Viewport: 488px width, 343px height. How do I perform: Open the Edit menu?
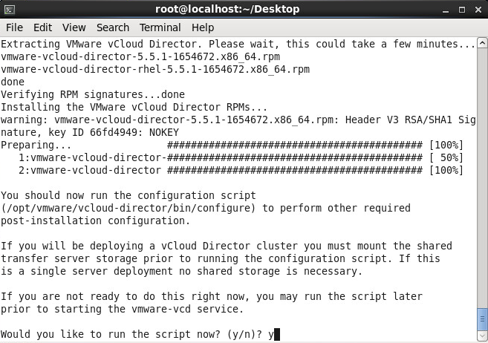[42, 27]
